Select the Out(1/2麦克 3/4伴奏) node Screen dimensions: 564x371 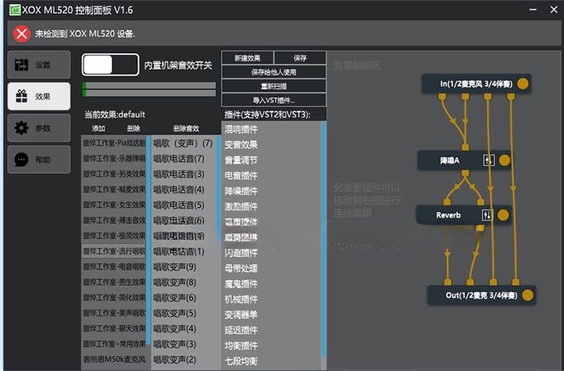click(481, 295)
